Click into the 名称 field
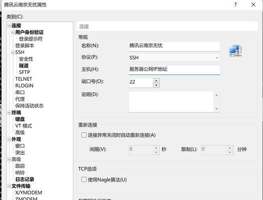263x200 pixels. 174,46
